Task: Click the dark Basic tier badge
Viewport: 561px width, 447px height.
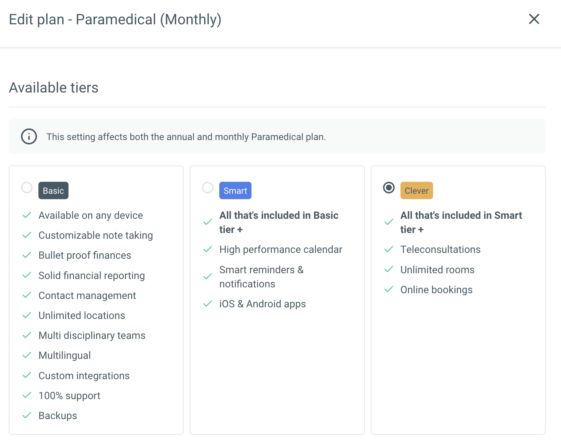Action: (x=53, y=190)
